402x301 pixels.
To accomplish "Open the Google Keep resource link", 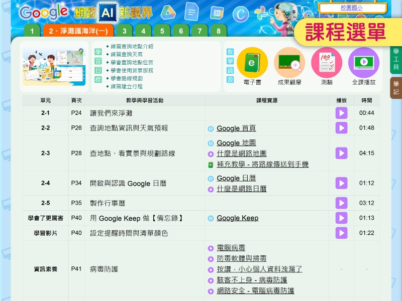I will [x=237, y=218].
